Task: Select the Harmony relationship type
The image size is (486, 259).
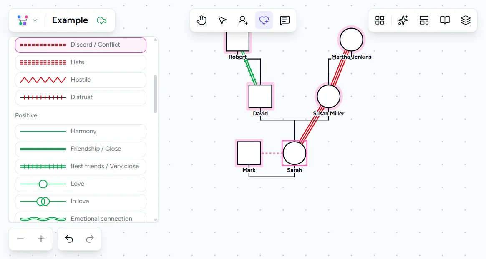Action: [x=81, y=132]
